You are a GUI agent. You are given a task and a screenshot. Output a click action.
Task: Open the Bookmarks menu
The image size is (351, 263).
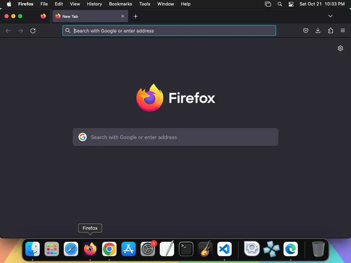(x=120, y=4)
